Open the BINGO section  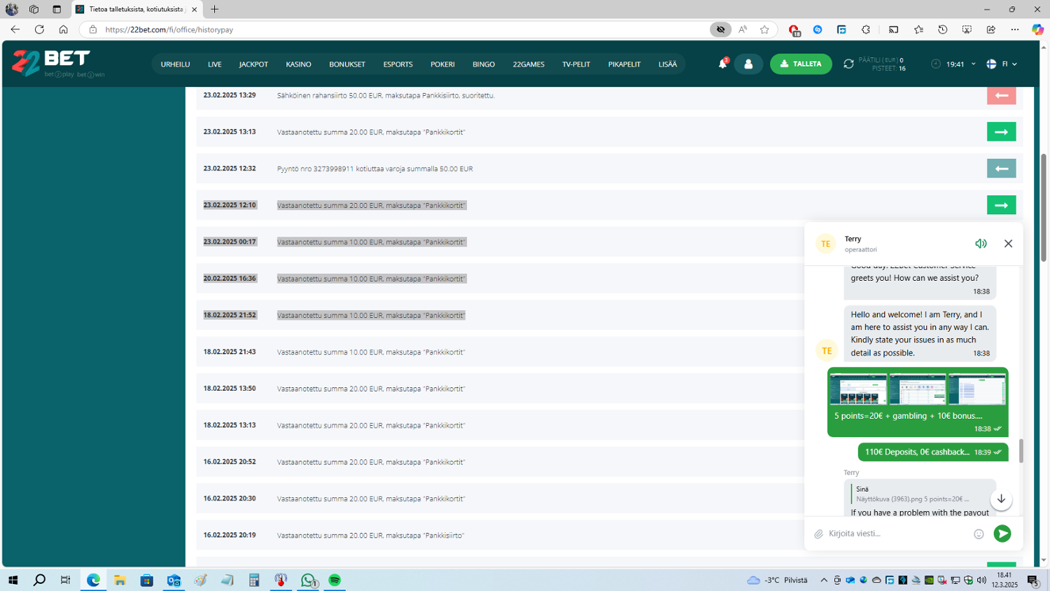(x=484, y=64)
